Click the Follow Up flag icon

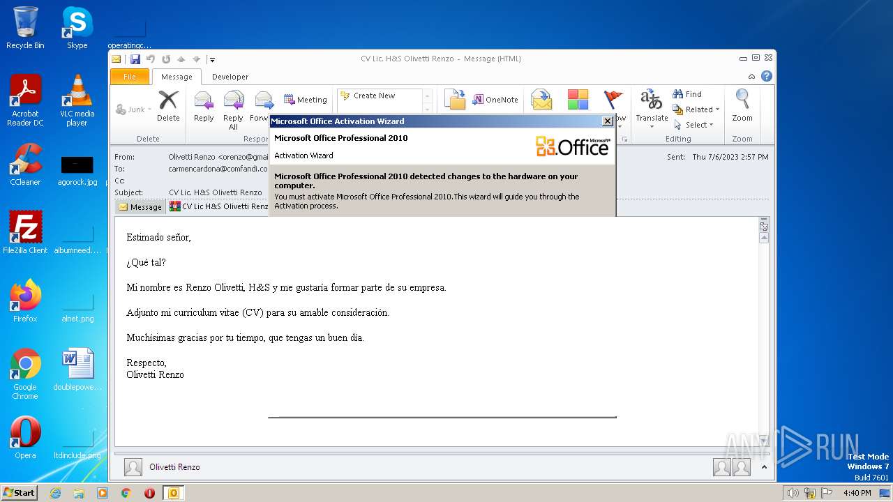pyautogui.click(x=613, y=100)
